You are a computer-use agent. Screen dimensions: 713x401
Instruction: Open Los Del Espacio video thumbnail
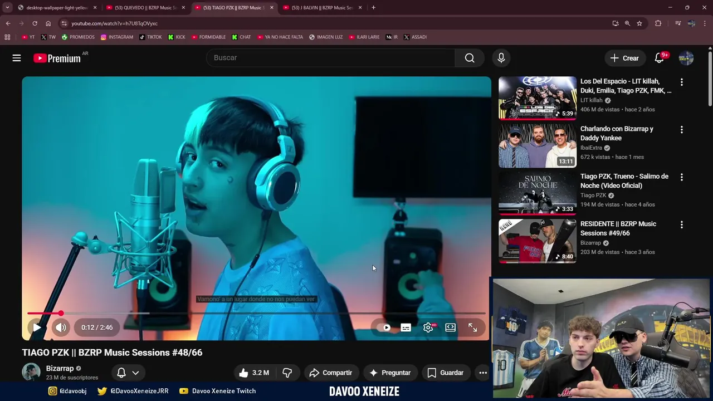[x=538, y=98]
